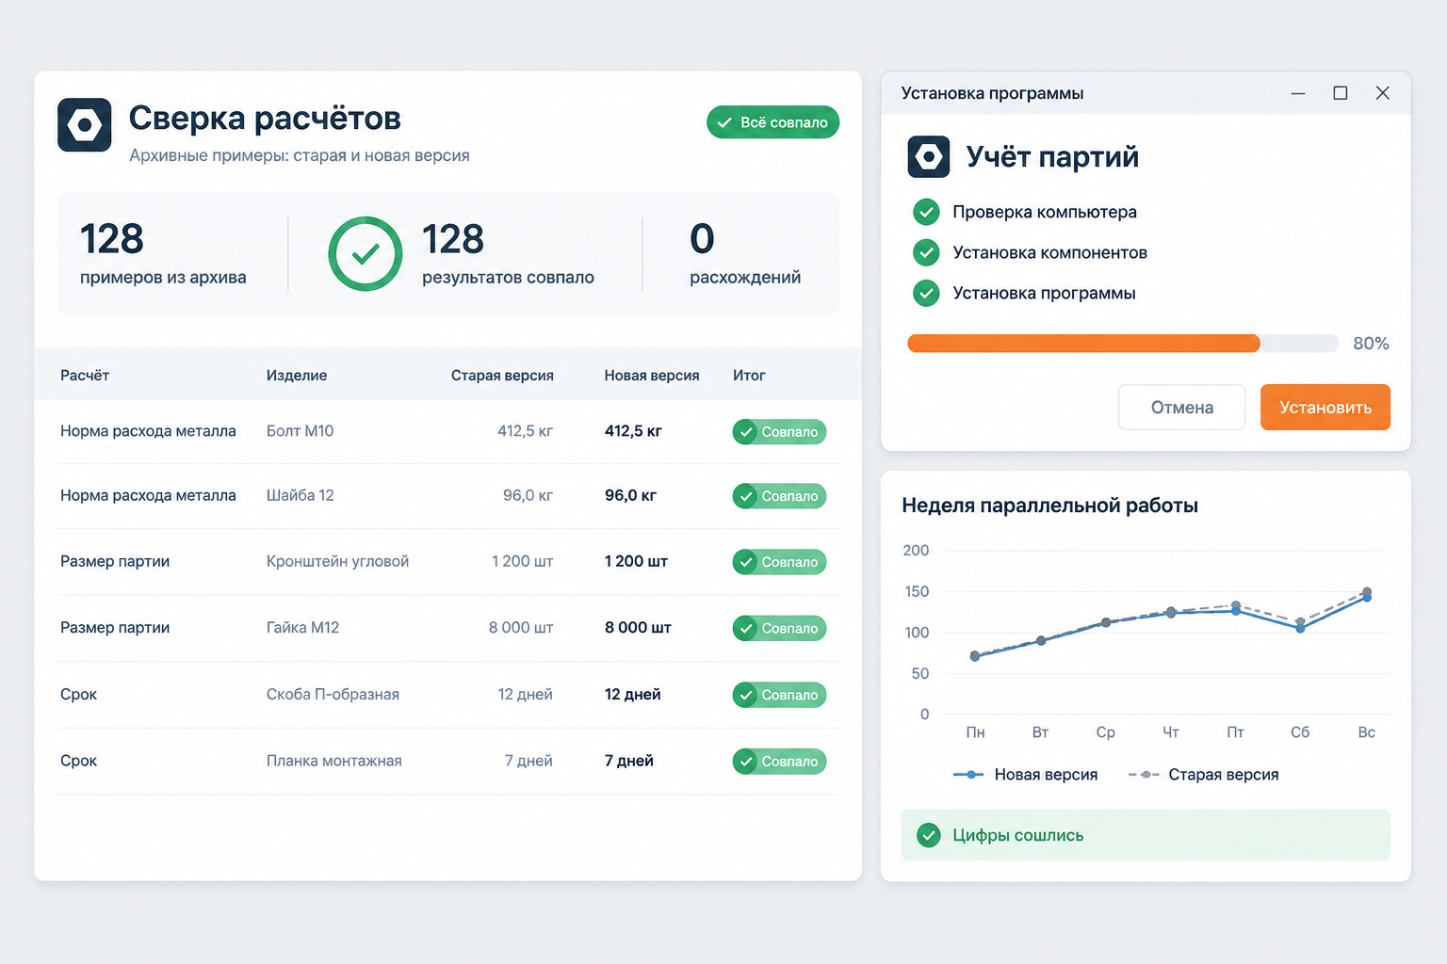Click the check icon beside the Установка программы step
This screenshot has width=1447, height=964.
927,293
